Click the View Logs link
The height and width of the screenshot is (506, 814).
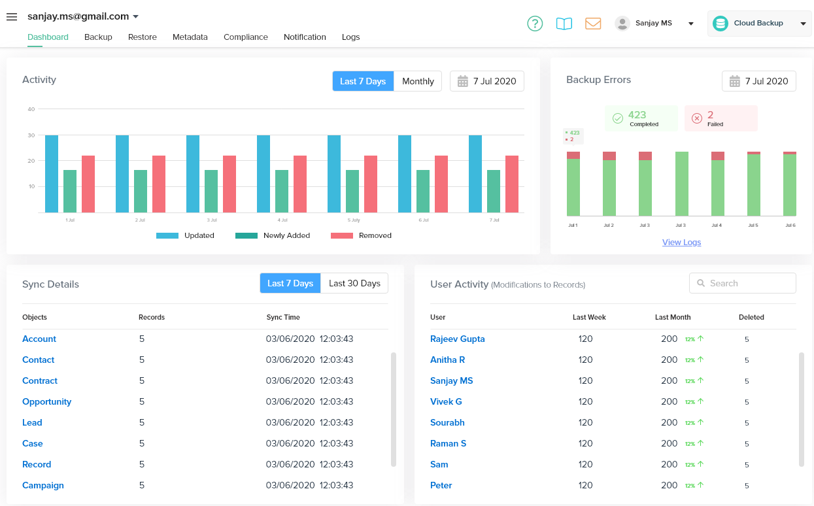pyautogui.click(x=681, y=242)
